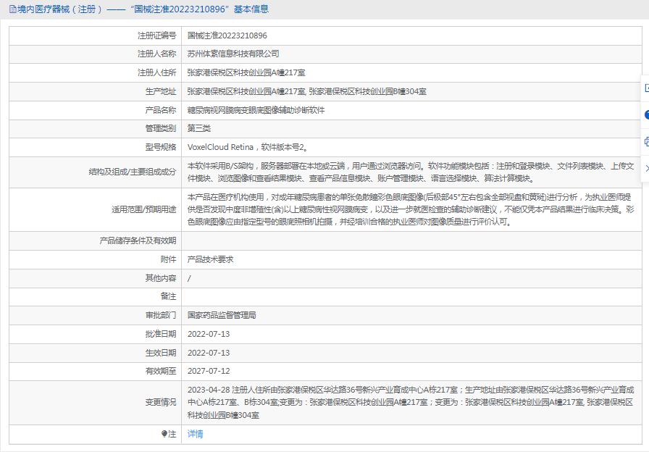Click the 其他内容 row label
The height and width of the screenshot is (452, 649).
[x=161, y=278]
